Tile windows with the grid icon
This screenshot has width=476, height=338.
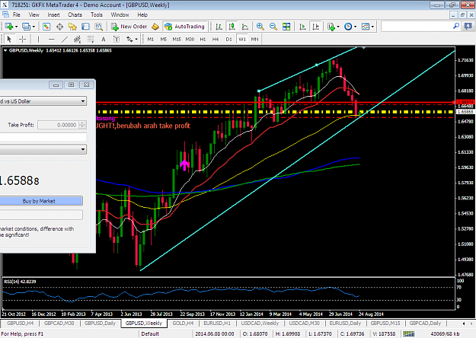point(286,27)
